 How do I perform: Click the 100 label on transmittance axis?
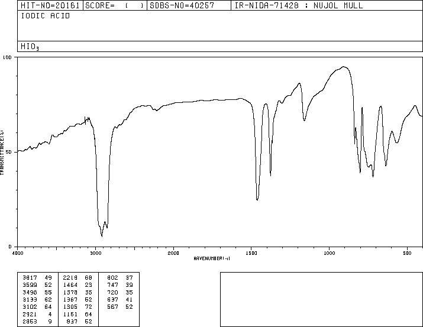(7, 57)
